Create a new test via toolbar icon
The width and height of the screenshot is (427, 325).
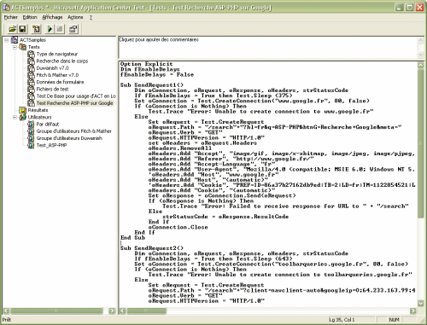pos(36,29)
